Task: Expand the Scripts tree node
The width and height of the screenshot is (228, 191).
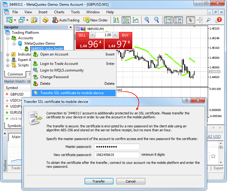Action: [x=8, y=66]
